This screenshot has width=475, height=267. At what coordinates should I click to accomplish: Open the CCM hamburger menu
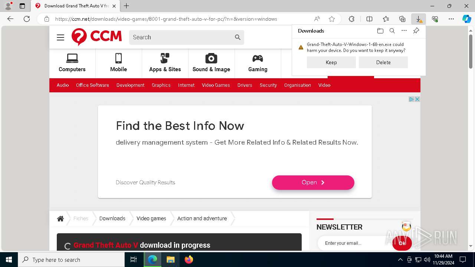point(60,37)
